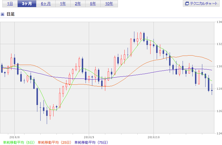222x145 pixels.
Task: Click the 126 price axis label
Action: click(219, 111)
